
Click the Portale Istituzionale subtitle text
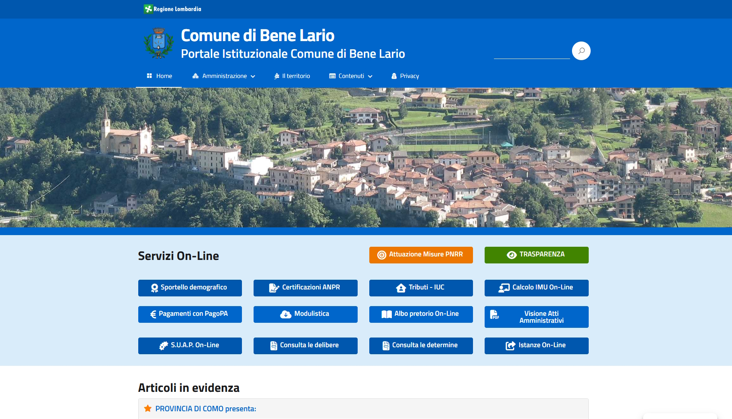[x=293, y=54]
